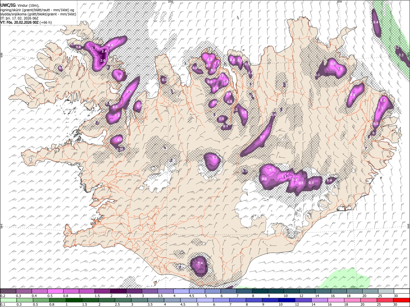This screenshot has width=410, height=307.
Task: Select the lavender top-row swatch from 4 to 4.5
Action: click(x=181, y=291)
